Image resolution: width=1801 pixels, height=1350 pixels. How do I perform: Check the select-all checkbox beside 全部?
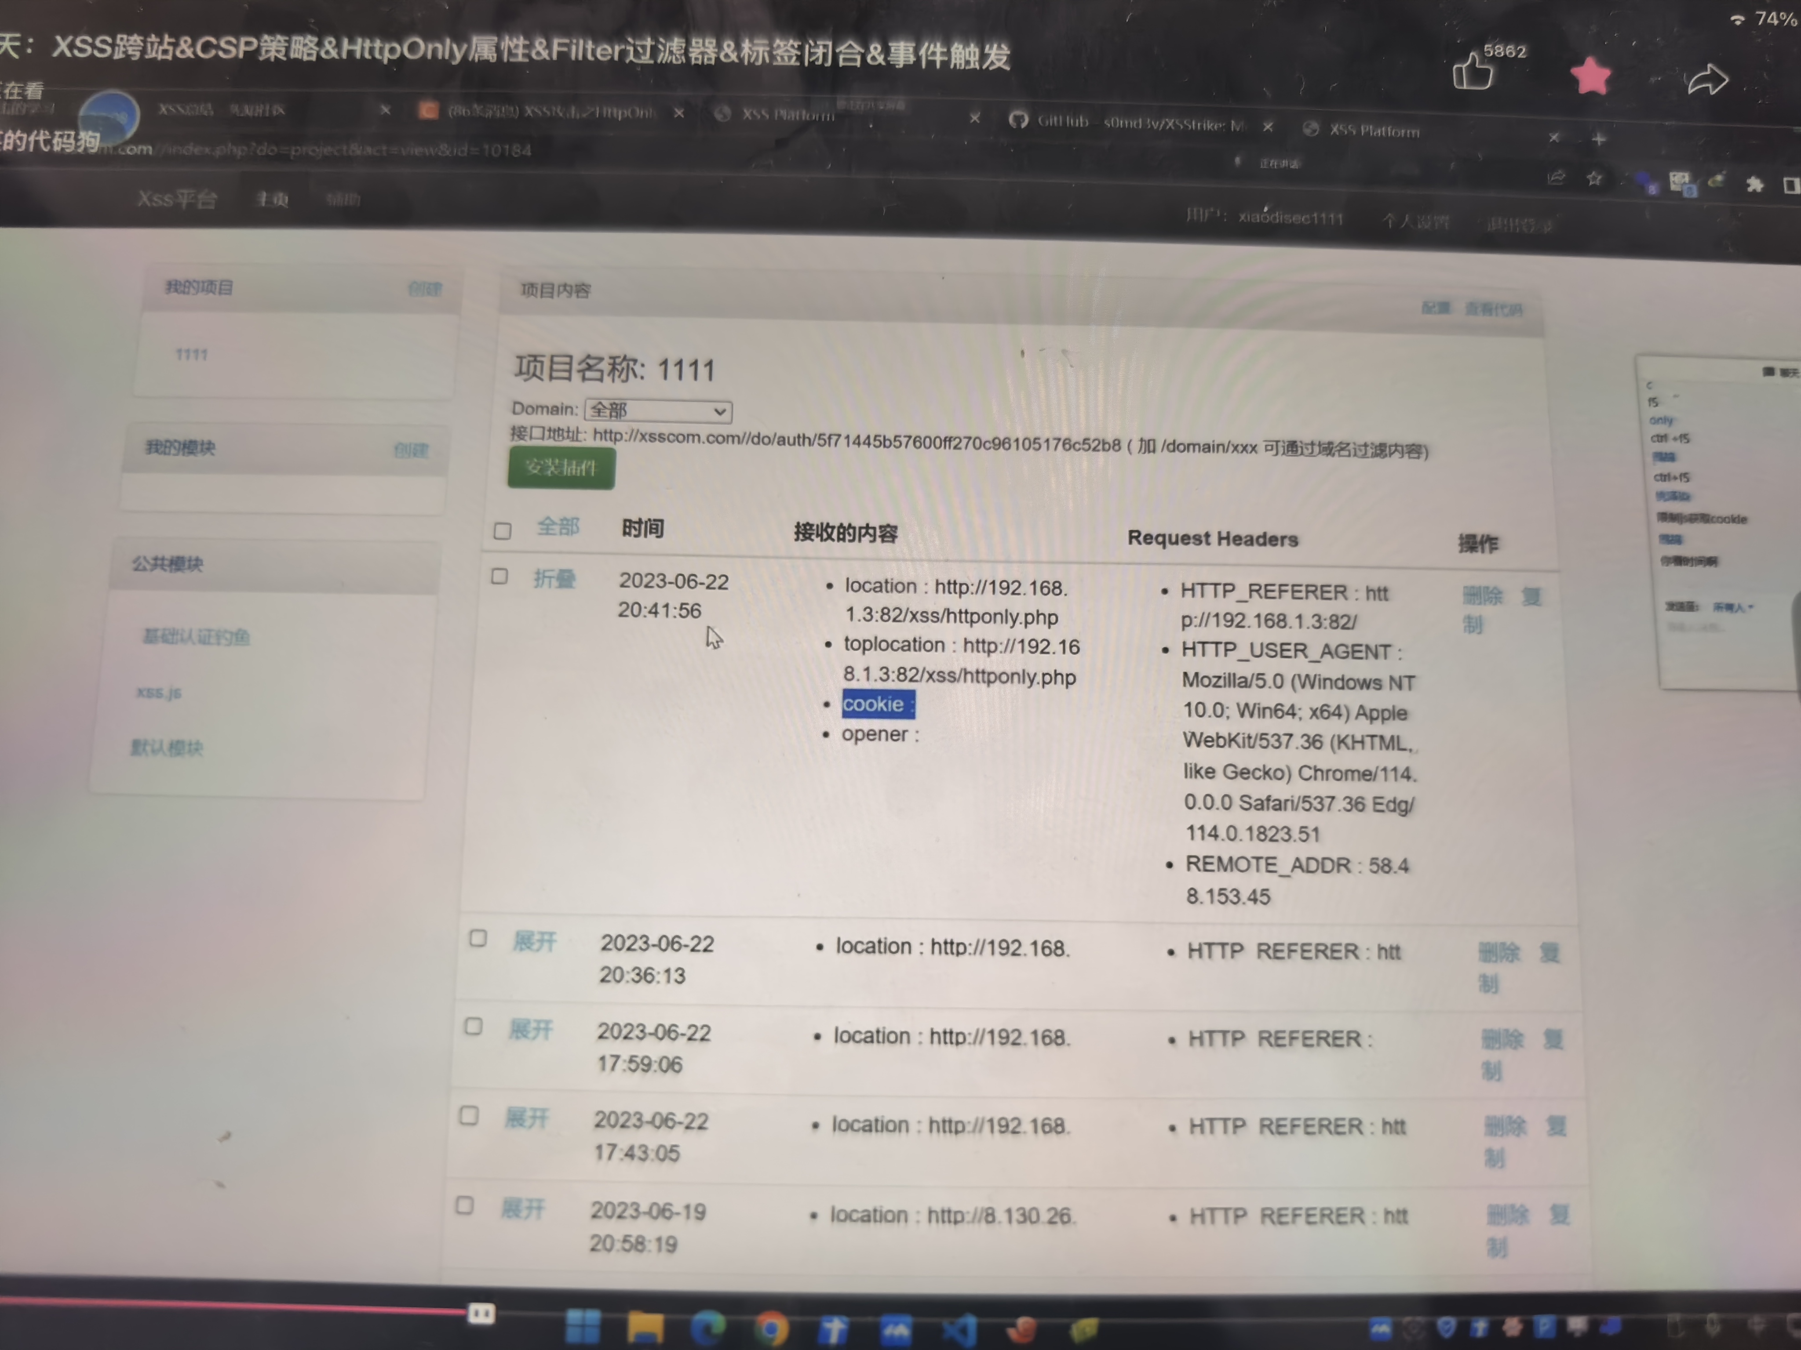tap(503, 530)
